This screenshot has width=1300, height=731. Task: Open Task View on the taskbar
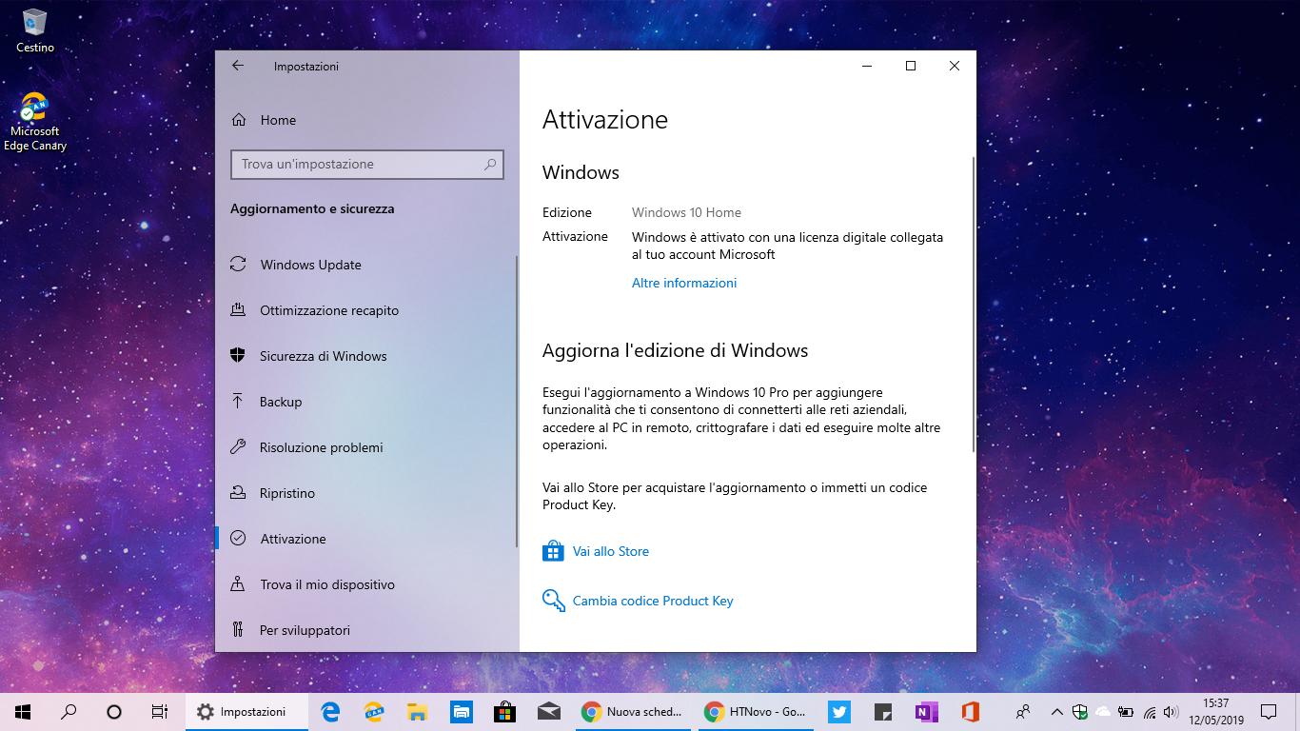[x=160, y=711]
